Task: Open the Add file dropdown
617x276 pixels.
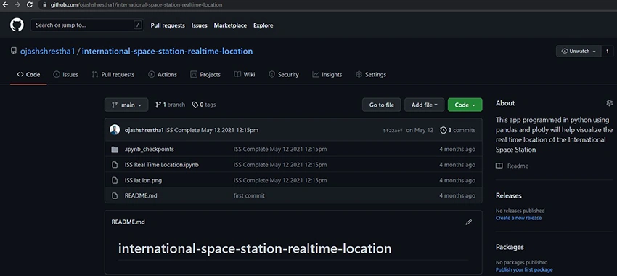Action: [424, 105]
